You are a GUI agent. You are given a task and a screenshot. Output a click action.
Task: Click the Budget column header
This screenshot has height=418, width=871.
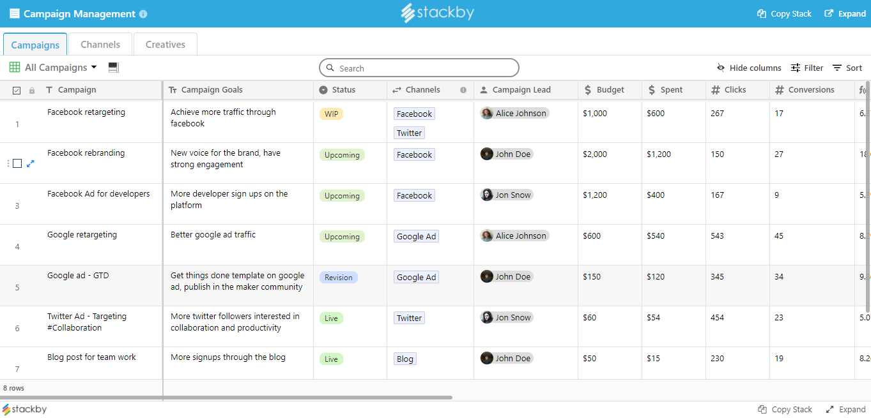coord(610,90)
